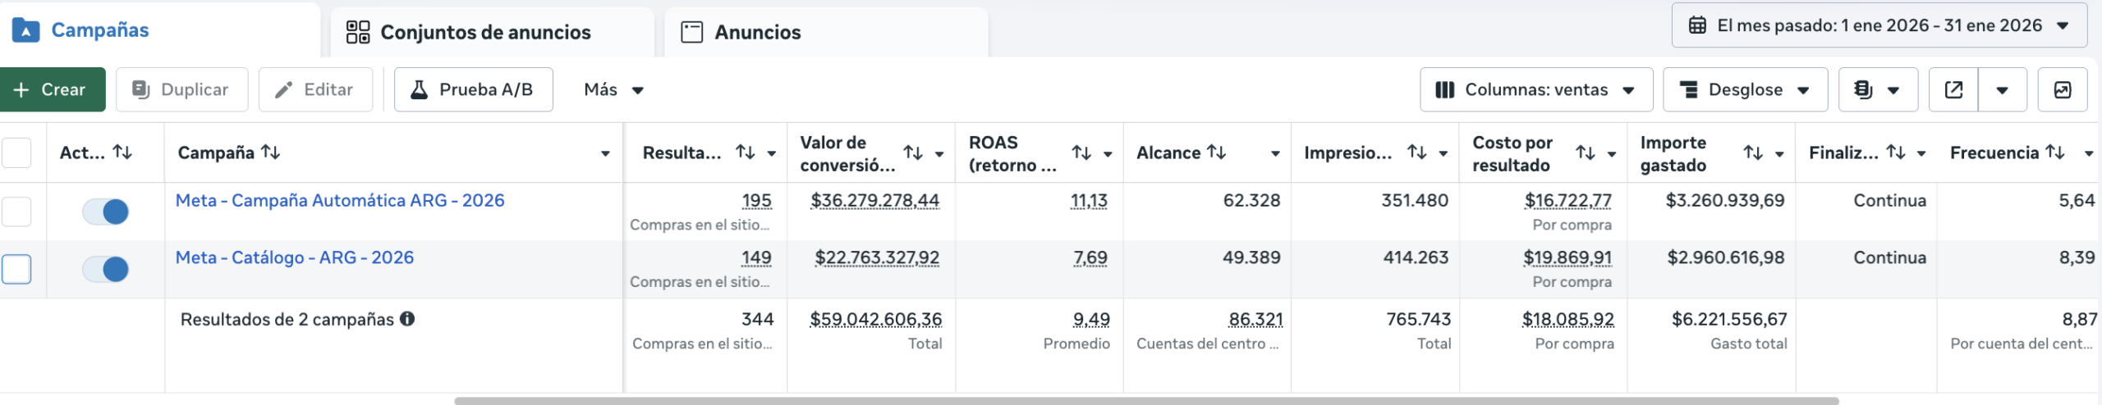Click the green Crear button
Screen dimensions: 2102x405
[52, 89]
